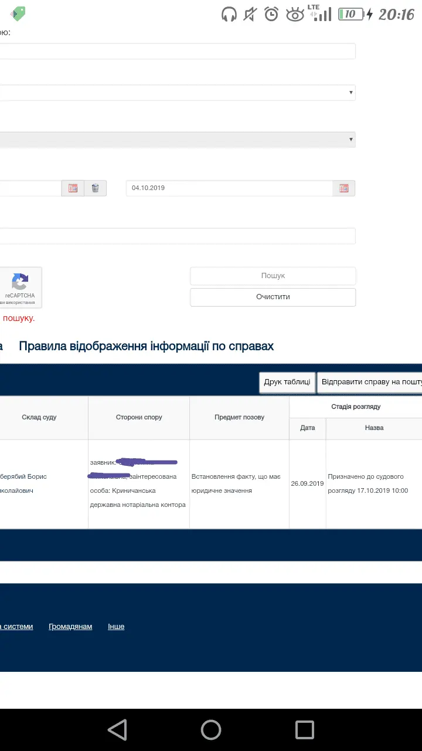Sort by the Сторони спору column header
The image size is (422, 751).
[x=139, y=417]
